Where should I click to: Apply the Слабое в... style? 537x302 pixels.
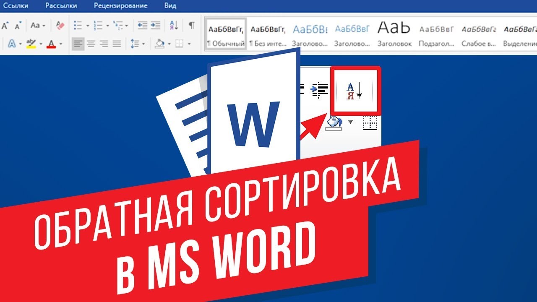[479, 34]
